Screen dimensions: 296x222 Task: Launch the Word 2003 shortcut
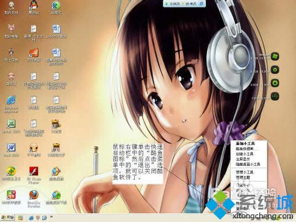coord(11,147)
